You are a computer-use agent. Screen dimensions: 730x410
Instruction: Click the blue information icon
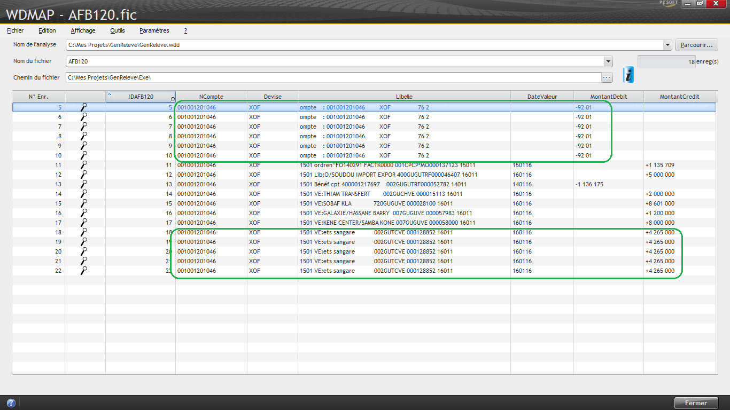[x=629, y=75]
